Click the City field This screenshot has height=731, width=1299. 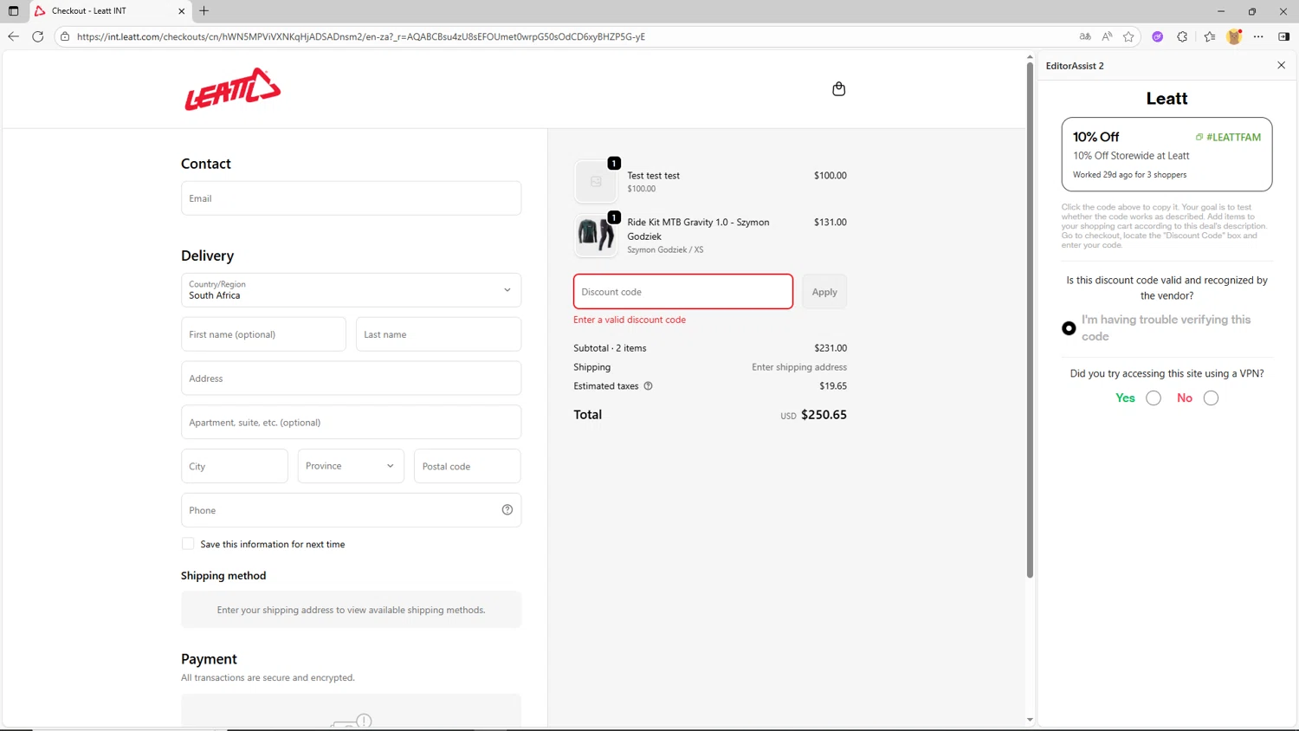(234, 466)
